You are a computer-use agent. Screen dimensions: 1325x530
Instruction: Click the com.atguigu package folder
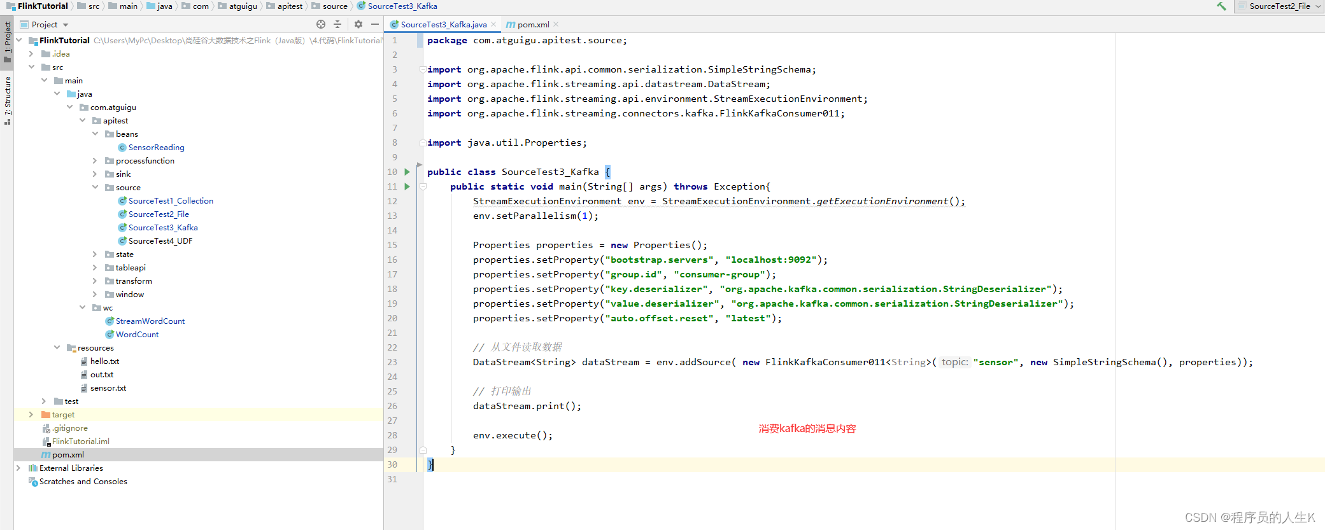[113, 108]
